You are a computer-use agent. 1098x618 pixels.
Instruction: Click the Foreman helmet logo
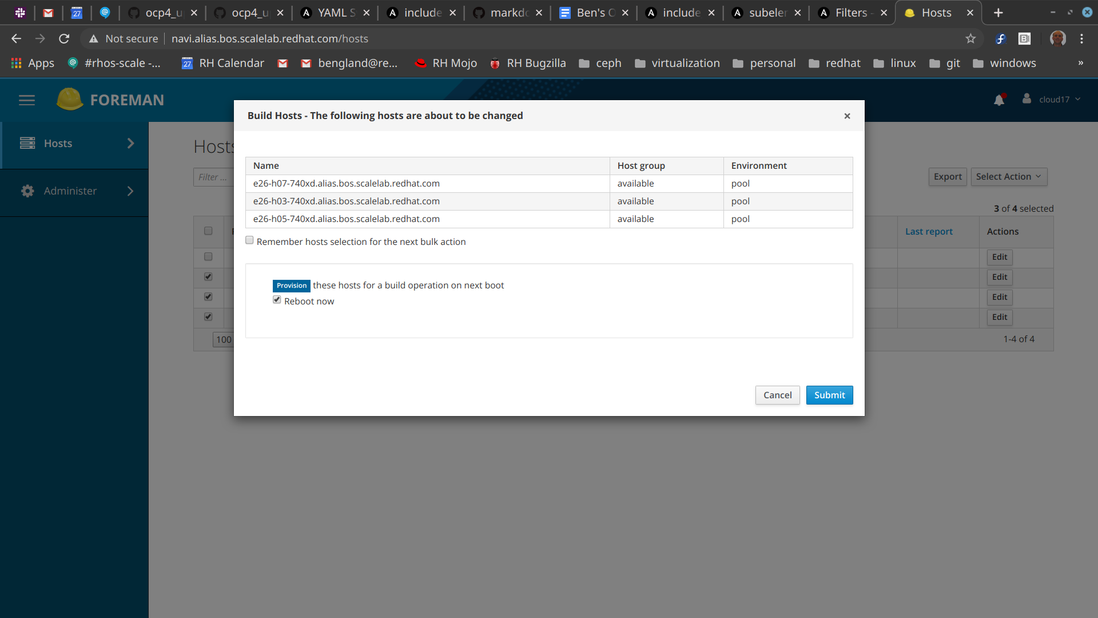[x=70, y=99]
